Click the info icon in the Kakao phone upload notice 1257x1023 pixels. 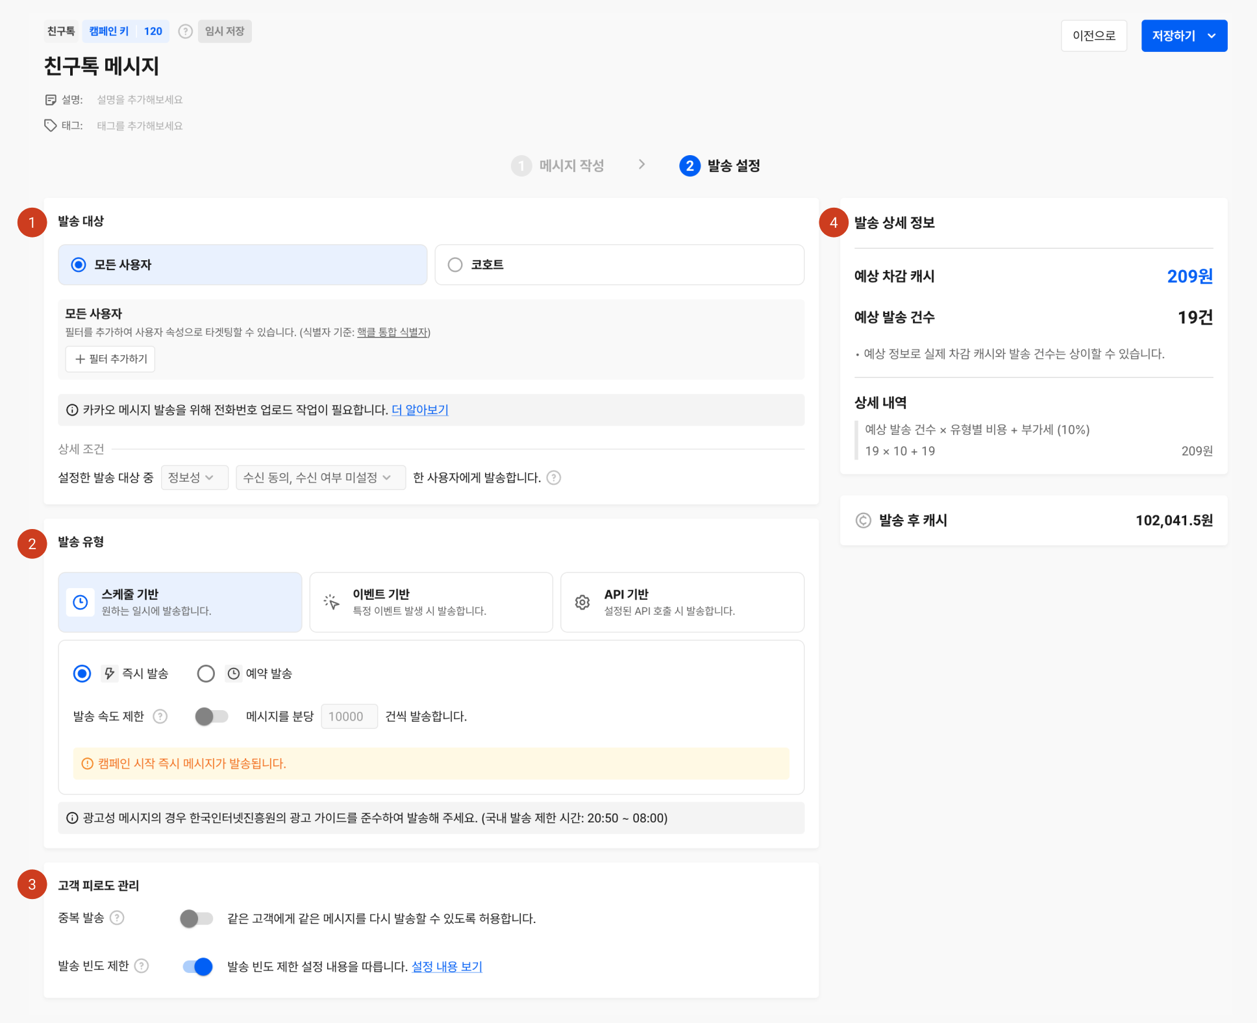[x=72, y=410]
